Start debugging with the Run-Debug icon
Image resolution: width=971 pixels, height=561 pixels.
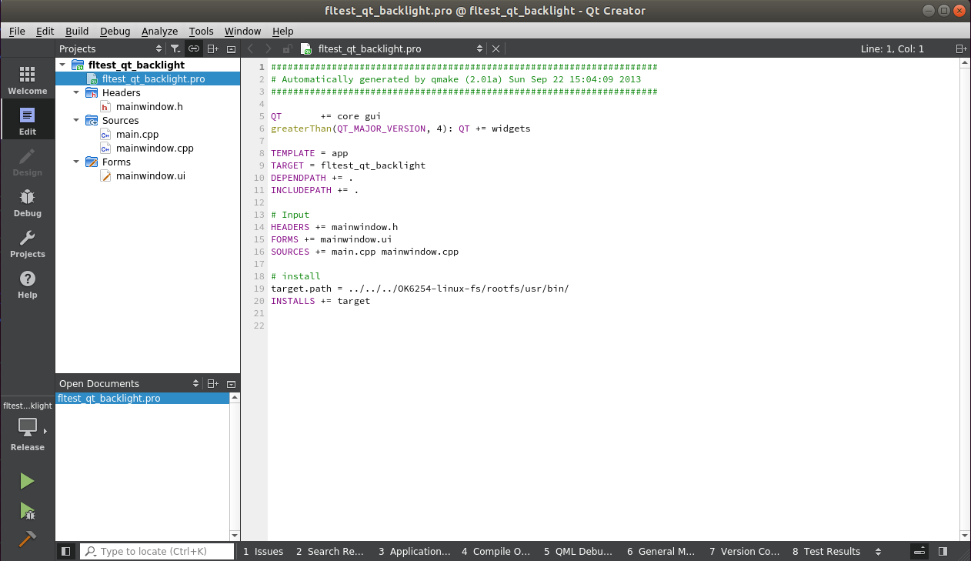(x=27, y=510)
